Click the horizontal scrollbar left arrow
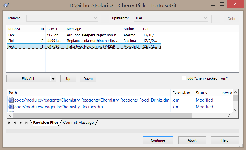Viewport: 246px width, 150px height. click(x=10, y=116)
